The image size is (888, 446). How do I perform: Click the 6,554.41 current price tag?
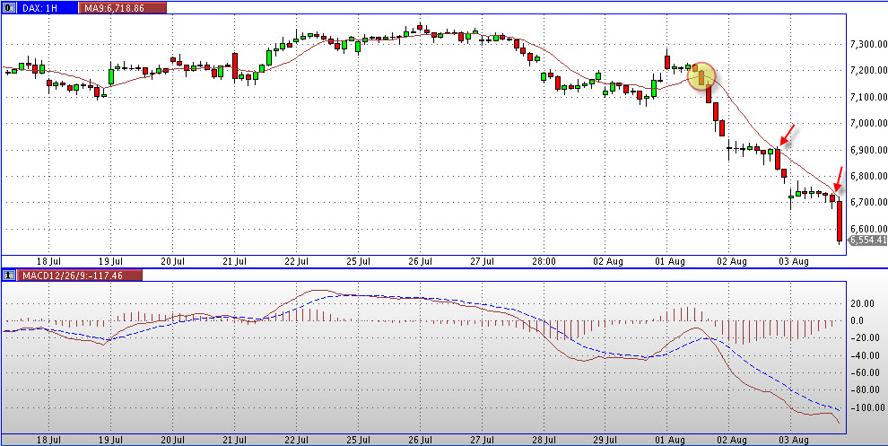867,240
